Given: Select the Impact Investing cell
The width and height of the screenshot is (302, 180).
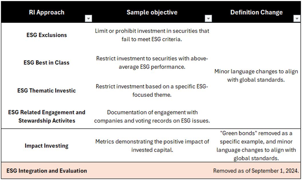Looking at the screenshot, I should (47, 145).
